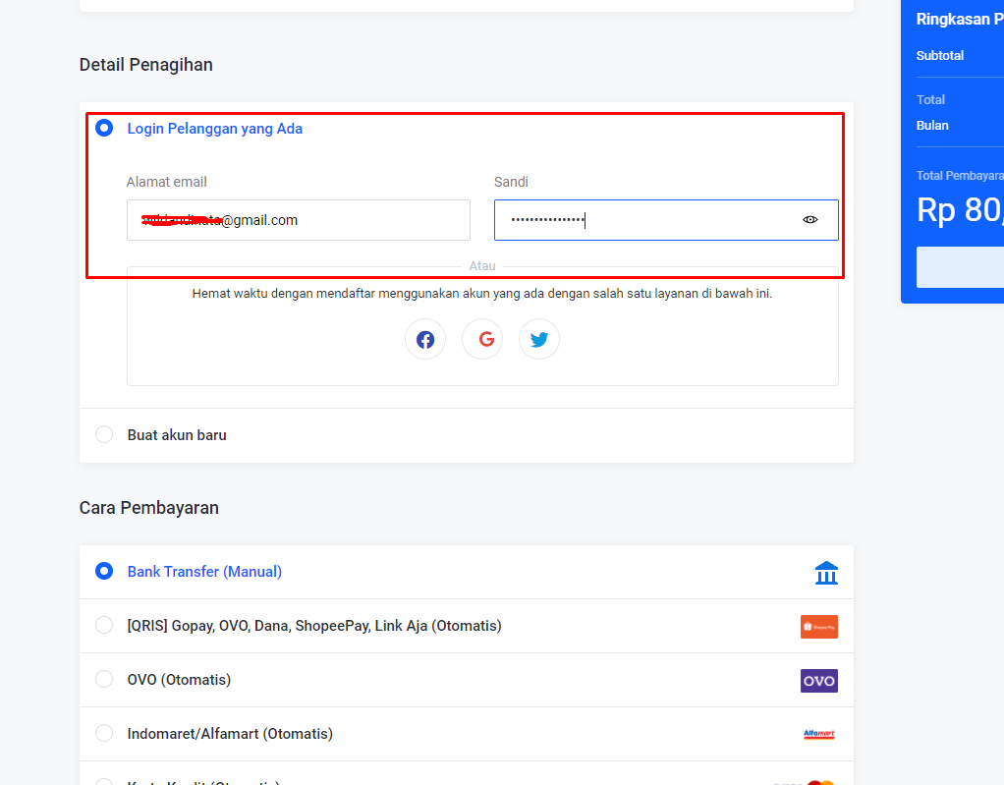Select Bank Transfer (Manual) radio button

(x=104, y=571)
